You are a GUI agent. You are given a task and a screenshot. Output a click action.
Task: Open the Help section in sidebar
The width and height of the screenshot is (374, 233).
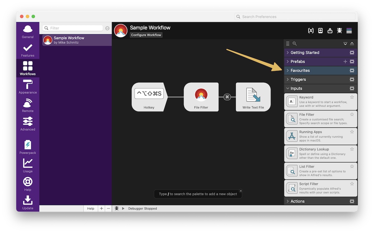pos(28,184)
